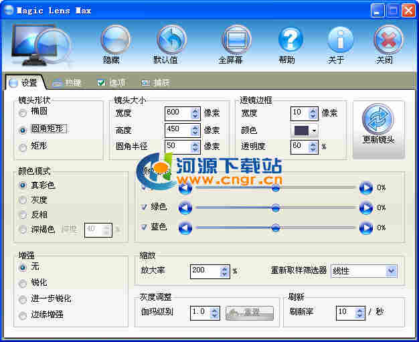Click the 隐藏 (Hide) toolbar icon
The image size is (419, 342).
115,39
